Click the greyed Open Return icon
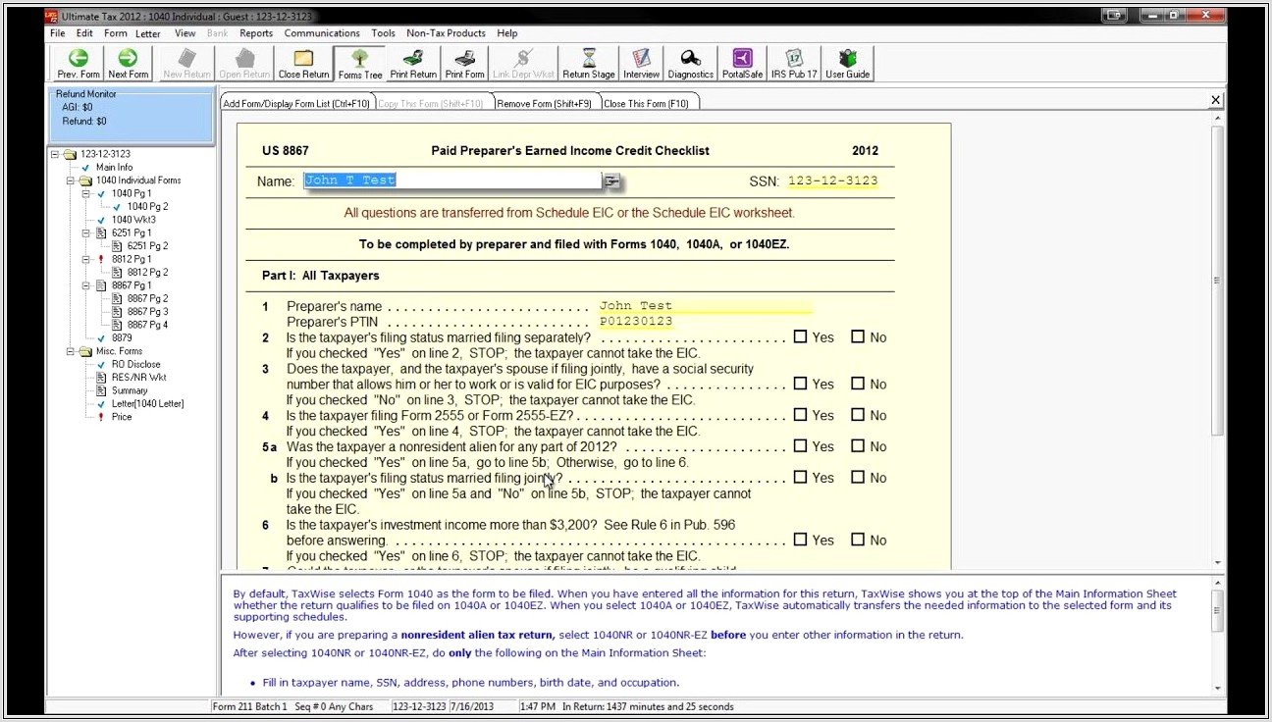Screen dimensions: 1272x722 point(244,64)
